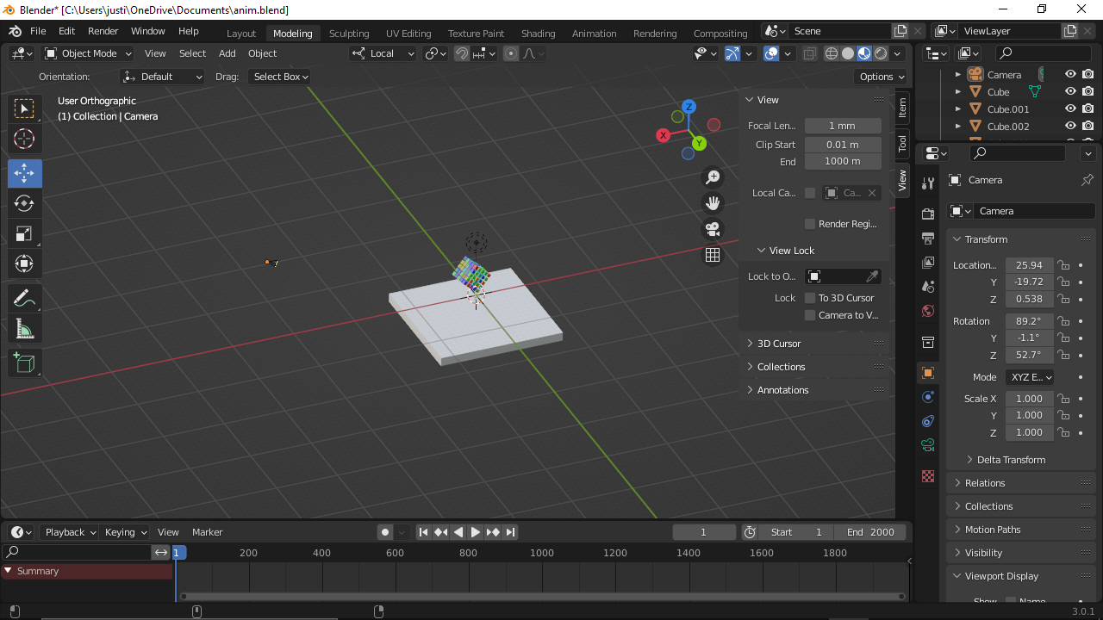Open the Physics Properties tab

point(927,397)
